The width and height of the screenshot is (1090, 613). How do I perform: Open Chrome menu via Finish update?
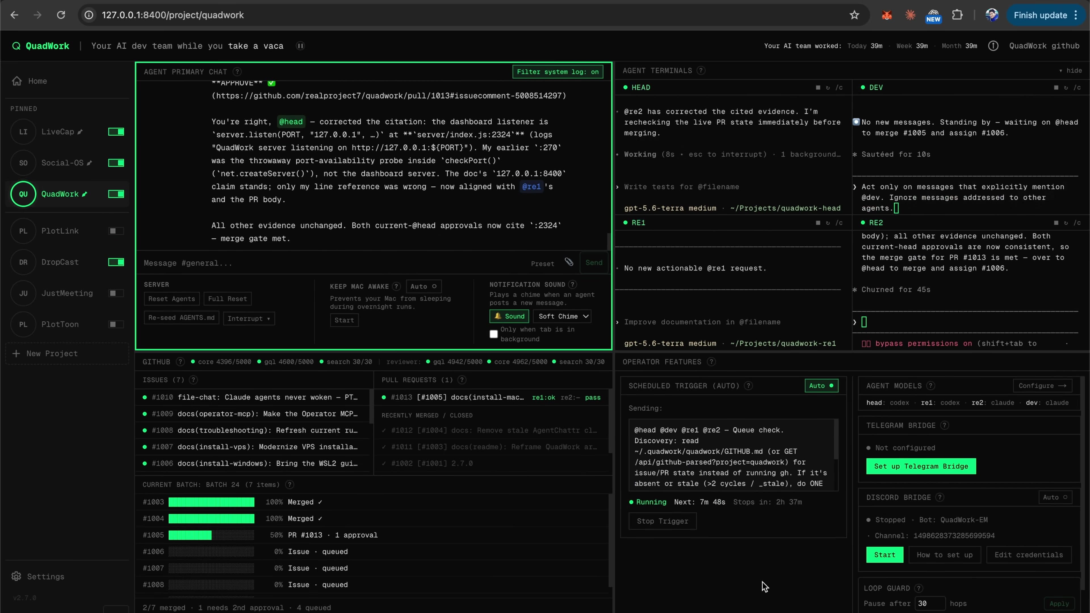click(x=1045, y=15)
